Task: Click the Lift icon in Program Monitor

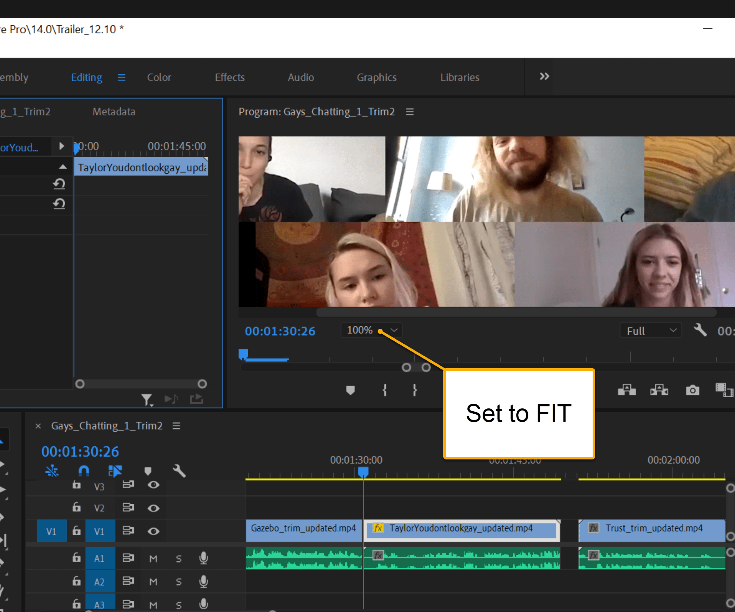Action: (x=626, y=390)
